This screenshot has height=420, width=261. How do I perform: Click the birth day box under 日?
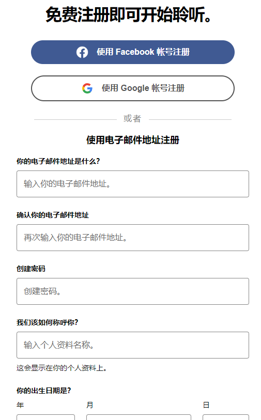[226, 417]
